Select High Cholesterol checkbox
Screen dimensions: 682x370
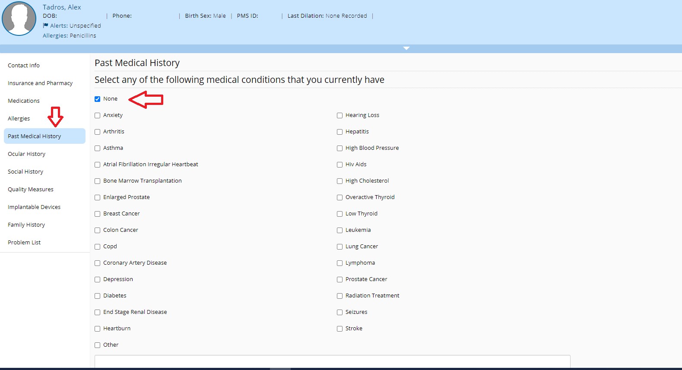340,181
